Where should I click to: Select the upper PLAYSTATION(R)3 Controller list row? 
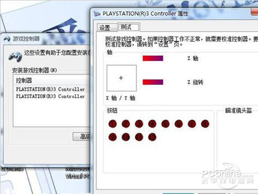click(51, 89)
